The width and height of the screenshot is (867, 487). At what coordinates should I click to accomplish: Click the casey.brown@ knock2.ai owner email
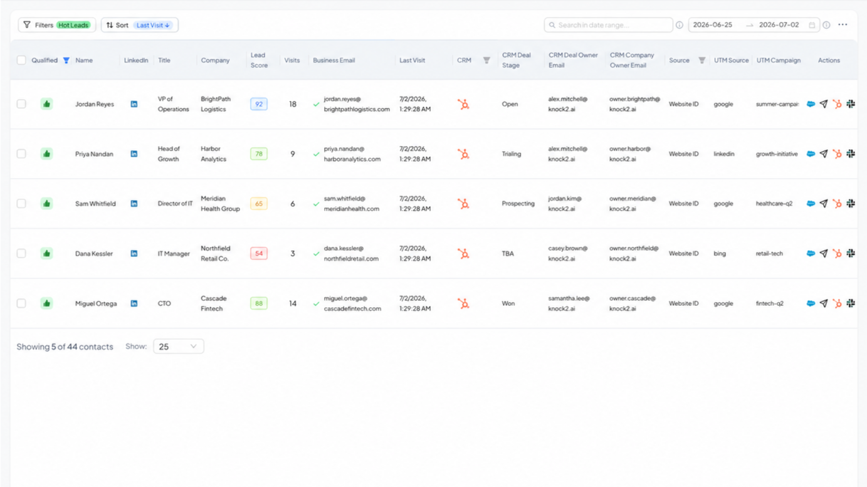click(x=568, y=253)
